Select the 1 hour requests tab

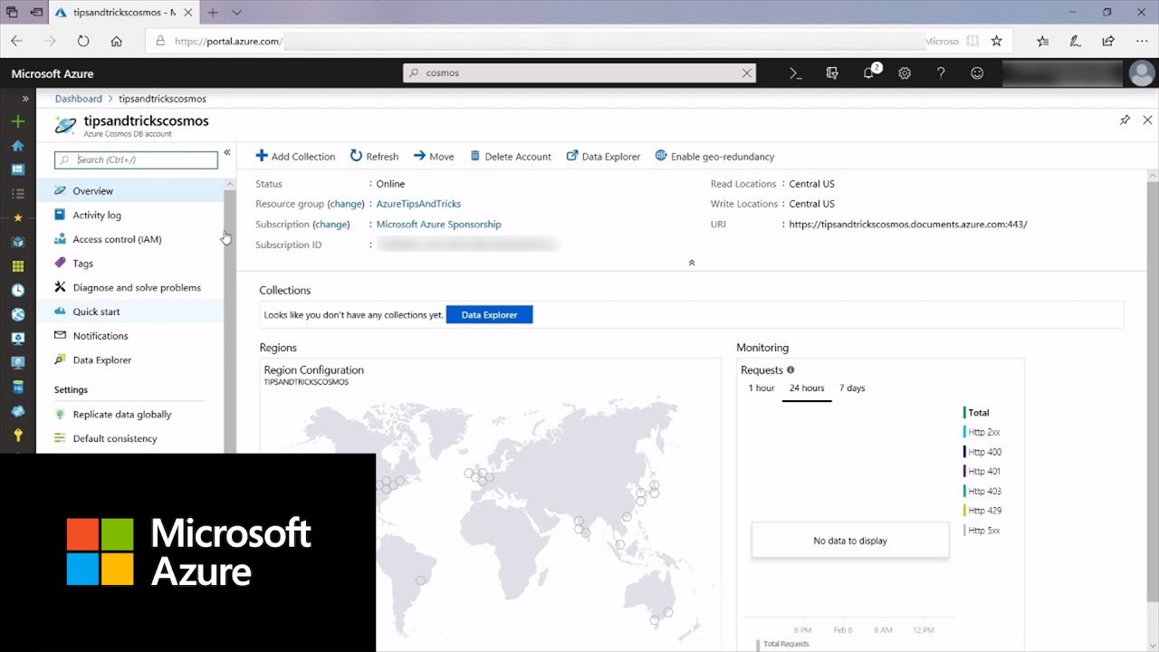(761, 388)
